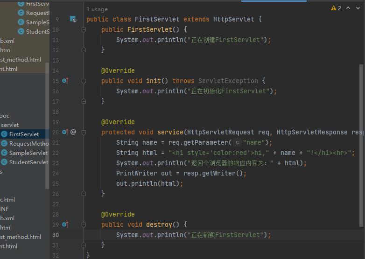Fold the destroy() method at line 29
Image resolution: width=365 pixels, height=259 pixels.
[84, 224]
